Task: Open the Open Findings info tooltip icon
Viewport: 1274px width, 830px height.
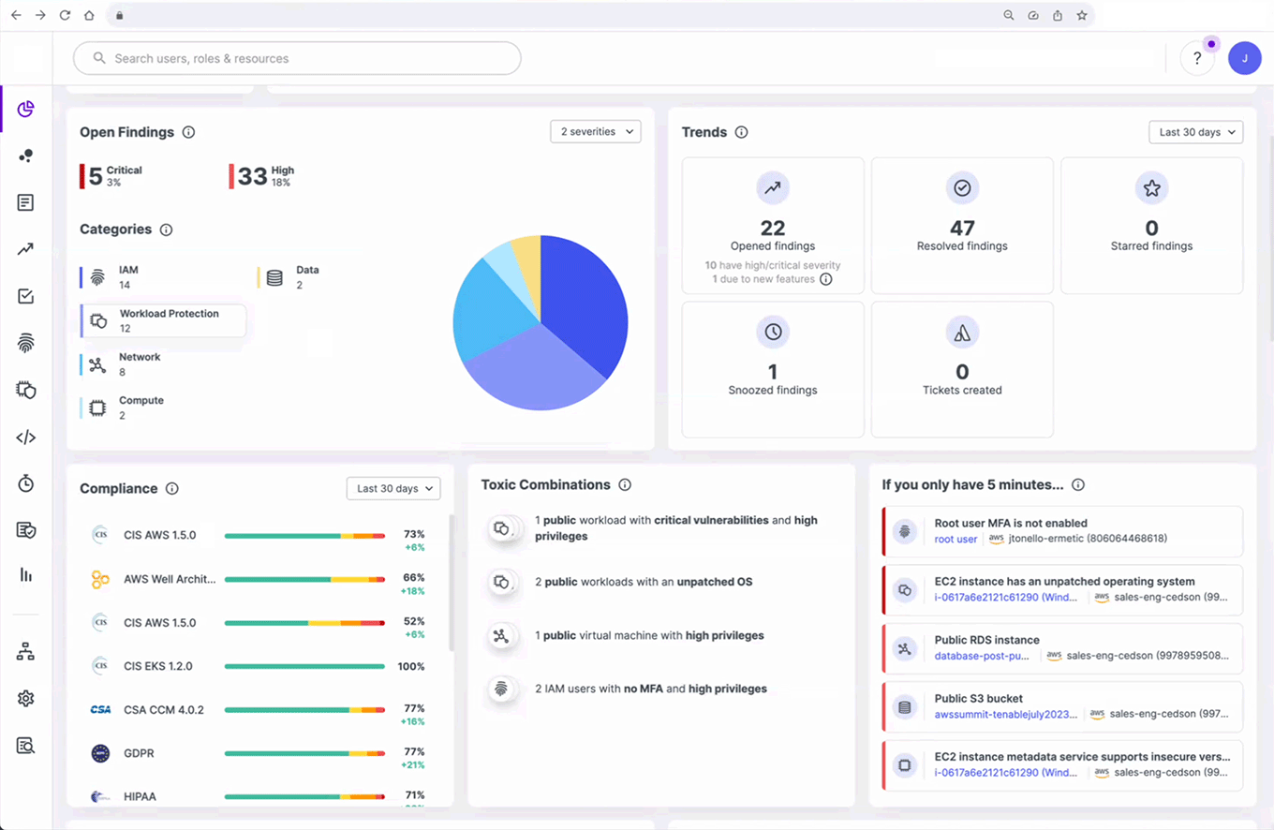Action: pos(189,132)
